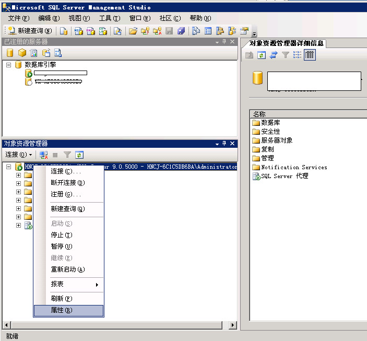Click the Summary page toolbar icon
Viewport: 367px width, 341px height.
coord(208,31)
